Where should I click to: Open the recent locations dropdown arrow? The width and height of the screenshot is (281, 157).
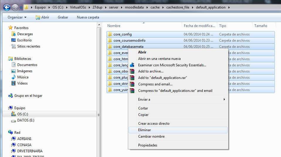[21, 8]
